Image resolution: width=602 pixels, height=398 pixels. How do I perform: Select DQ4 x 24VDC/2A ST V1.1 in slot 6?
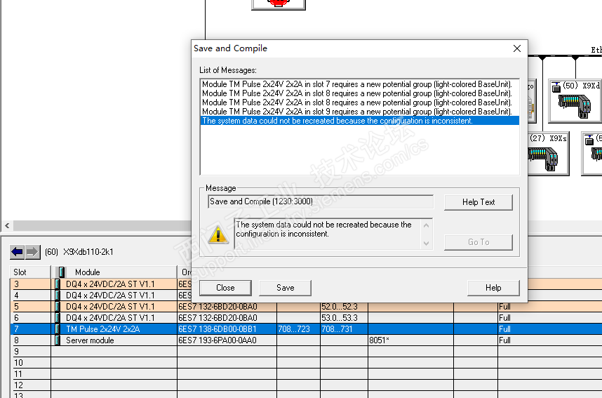[x=110, y=318]
